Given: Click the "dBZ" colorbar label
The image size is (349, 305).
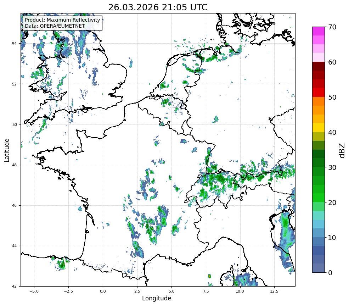Looking at the screenshot, I should click(x=342, y=151).
